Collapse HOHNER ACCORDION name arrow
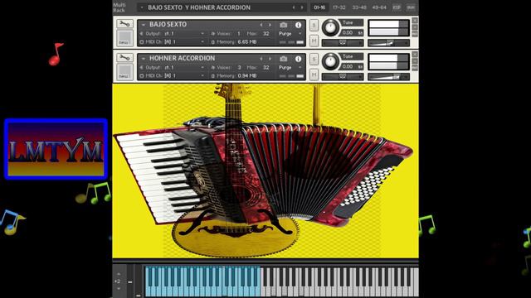Image resolution: width=531 pixels, height=298 pixels. point(144,59)
